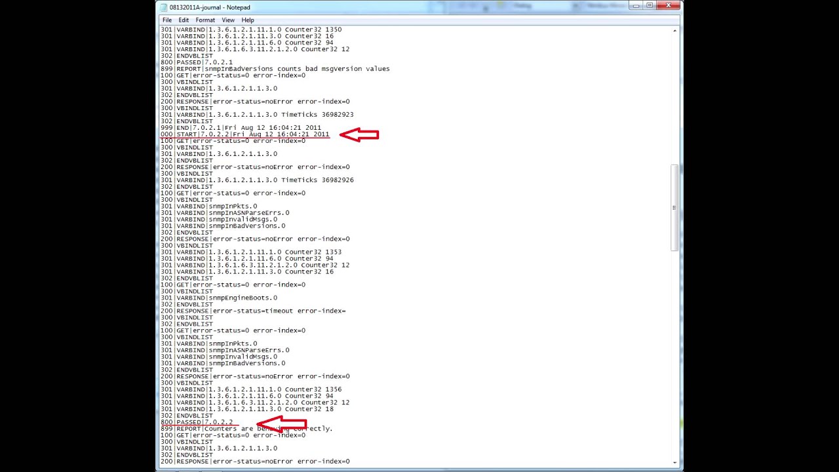839x472 pixels.
Task: Click the line with 'Counter32 18'
Action: pos(247,409)
